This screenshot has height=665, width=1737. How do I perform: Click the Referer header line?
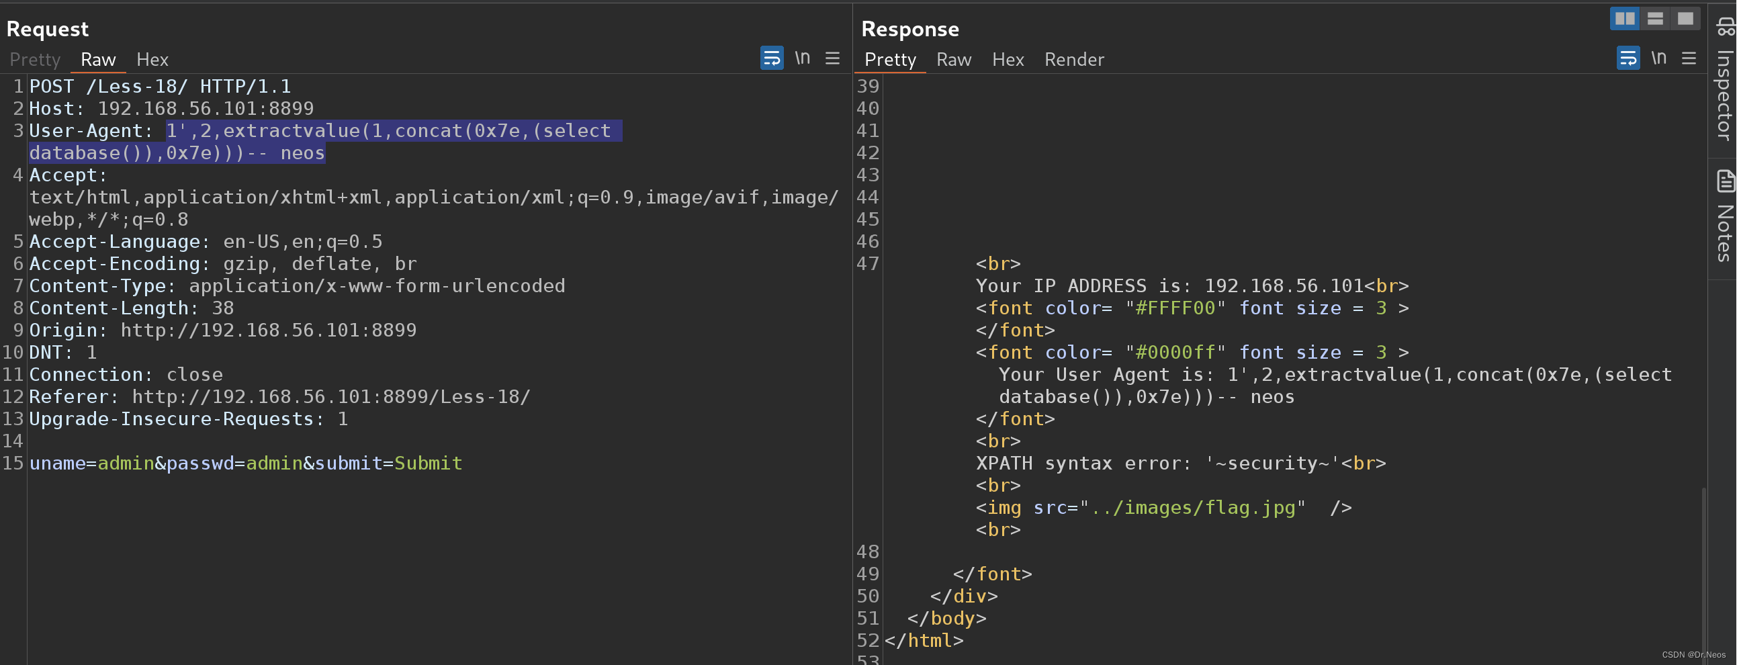(280, 397)
